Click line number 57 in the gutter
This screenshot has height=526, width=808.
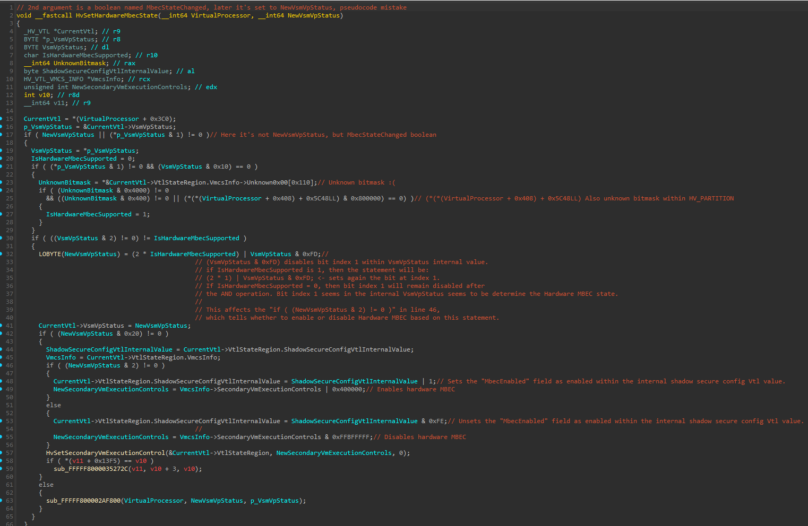click(x=10, y=453)
